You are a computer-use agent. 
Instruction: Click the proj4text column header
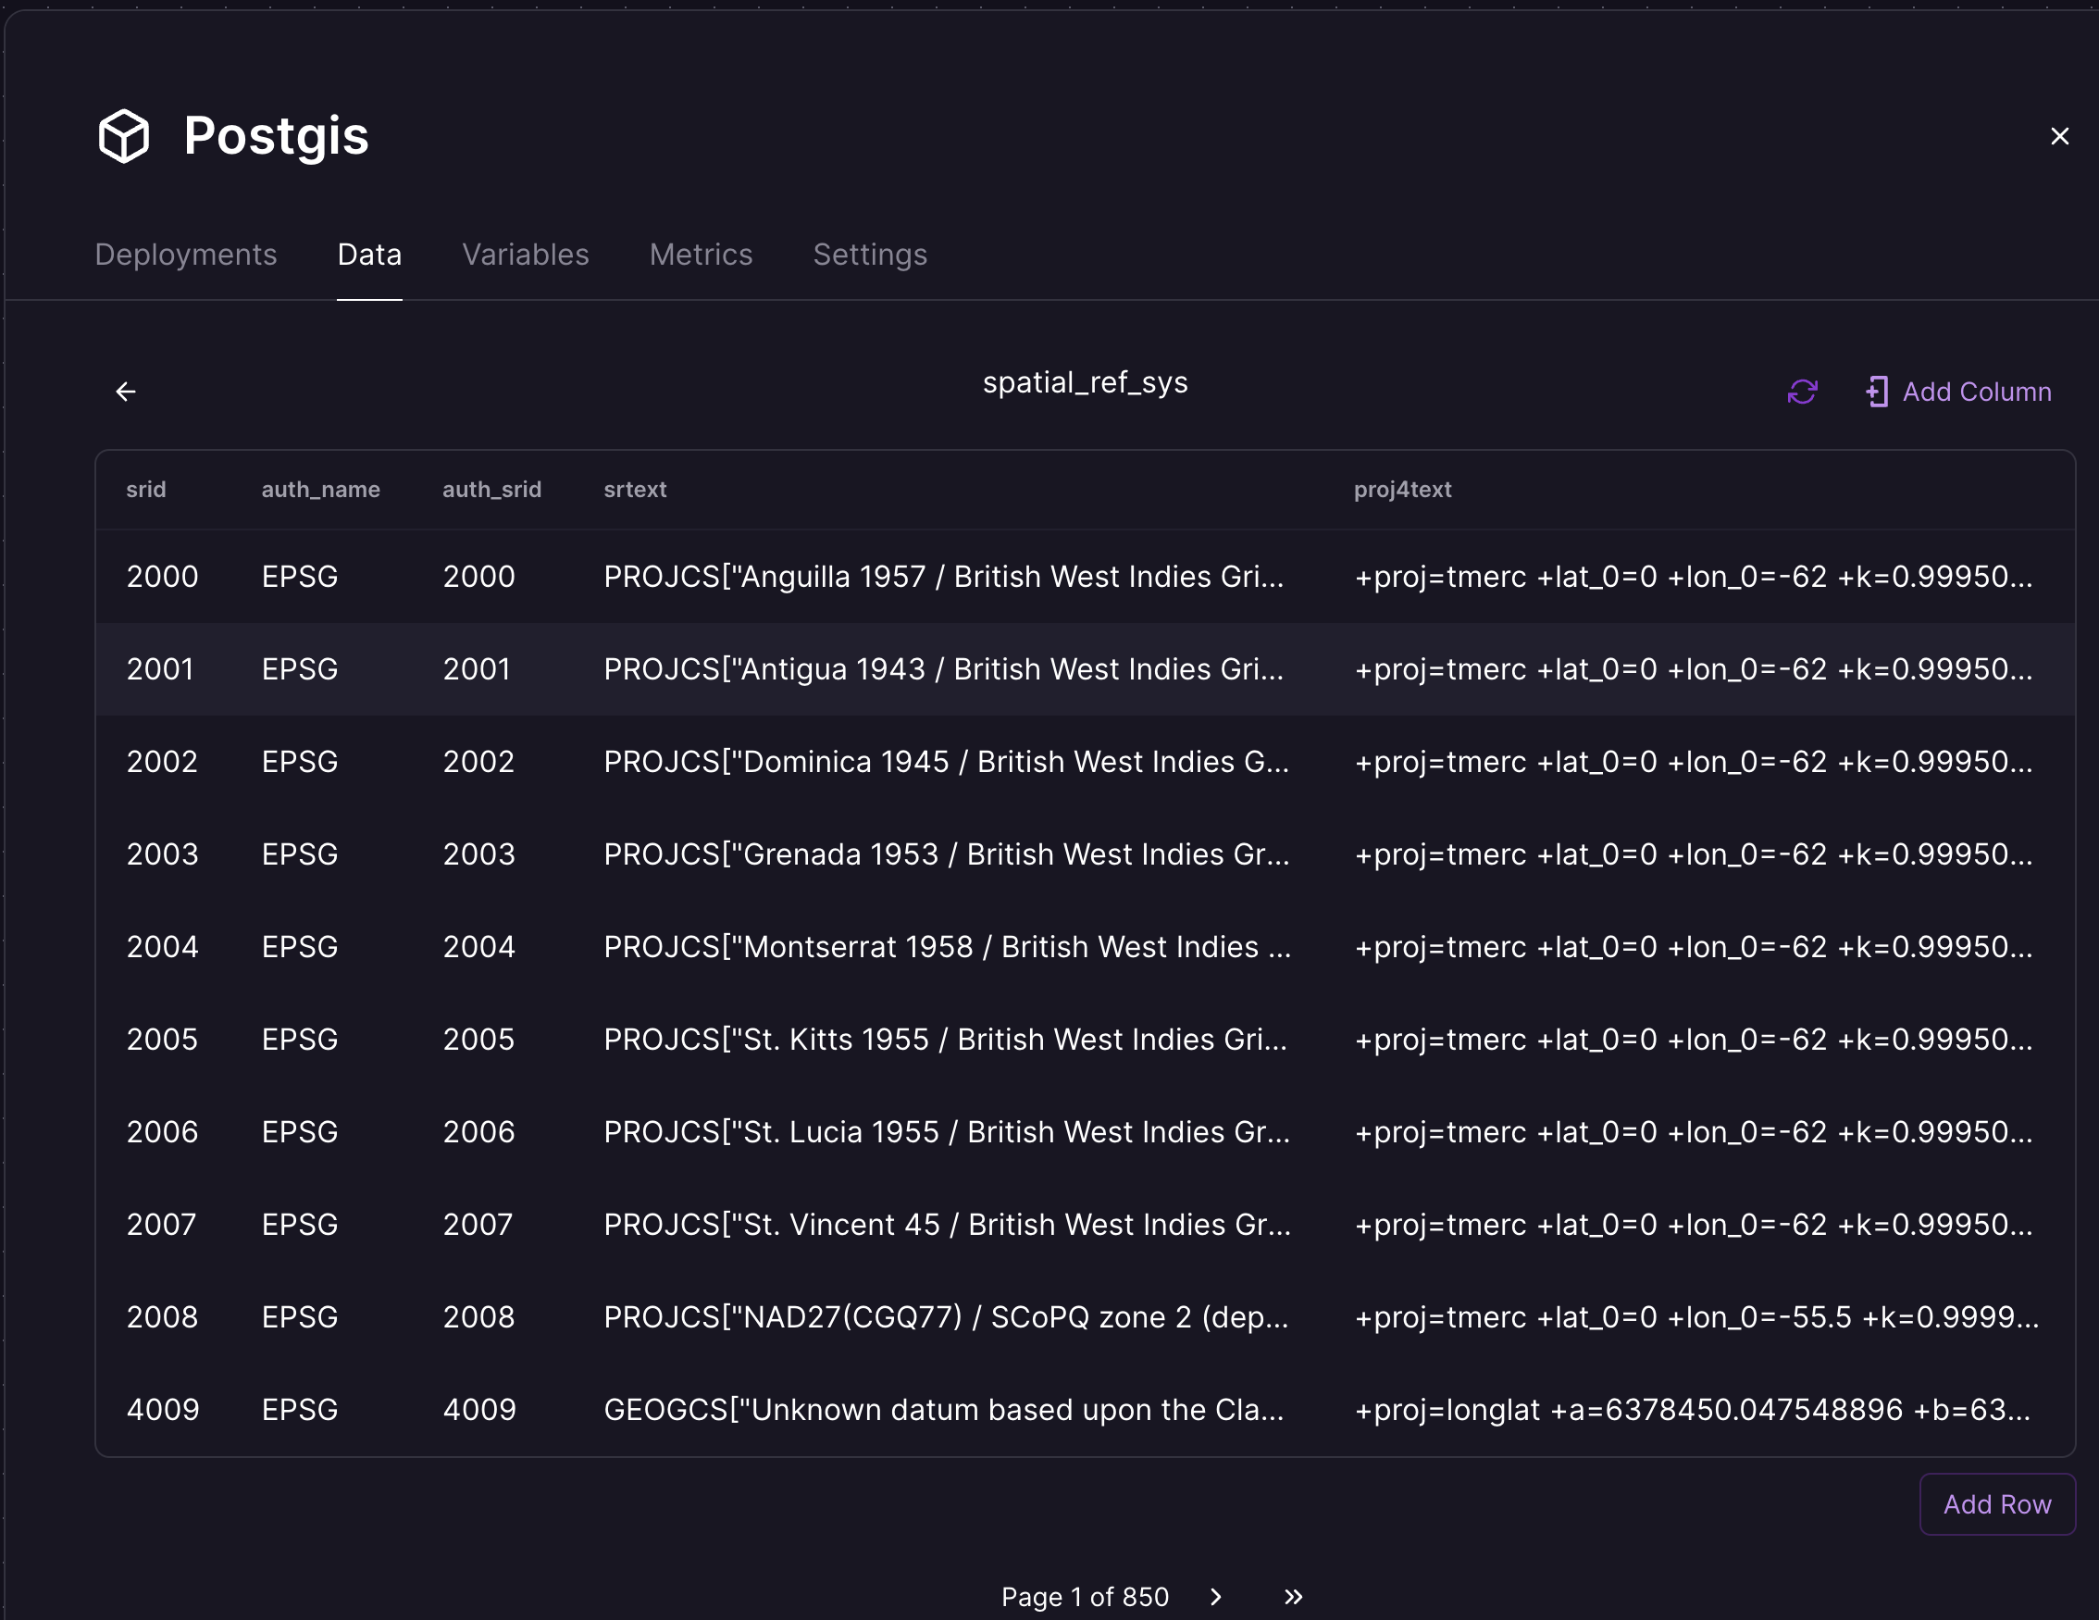(x=1401, y=490)
